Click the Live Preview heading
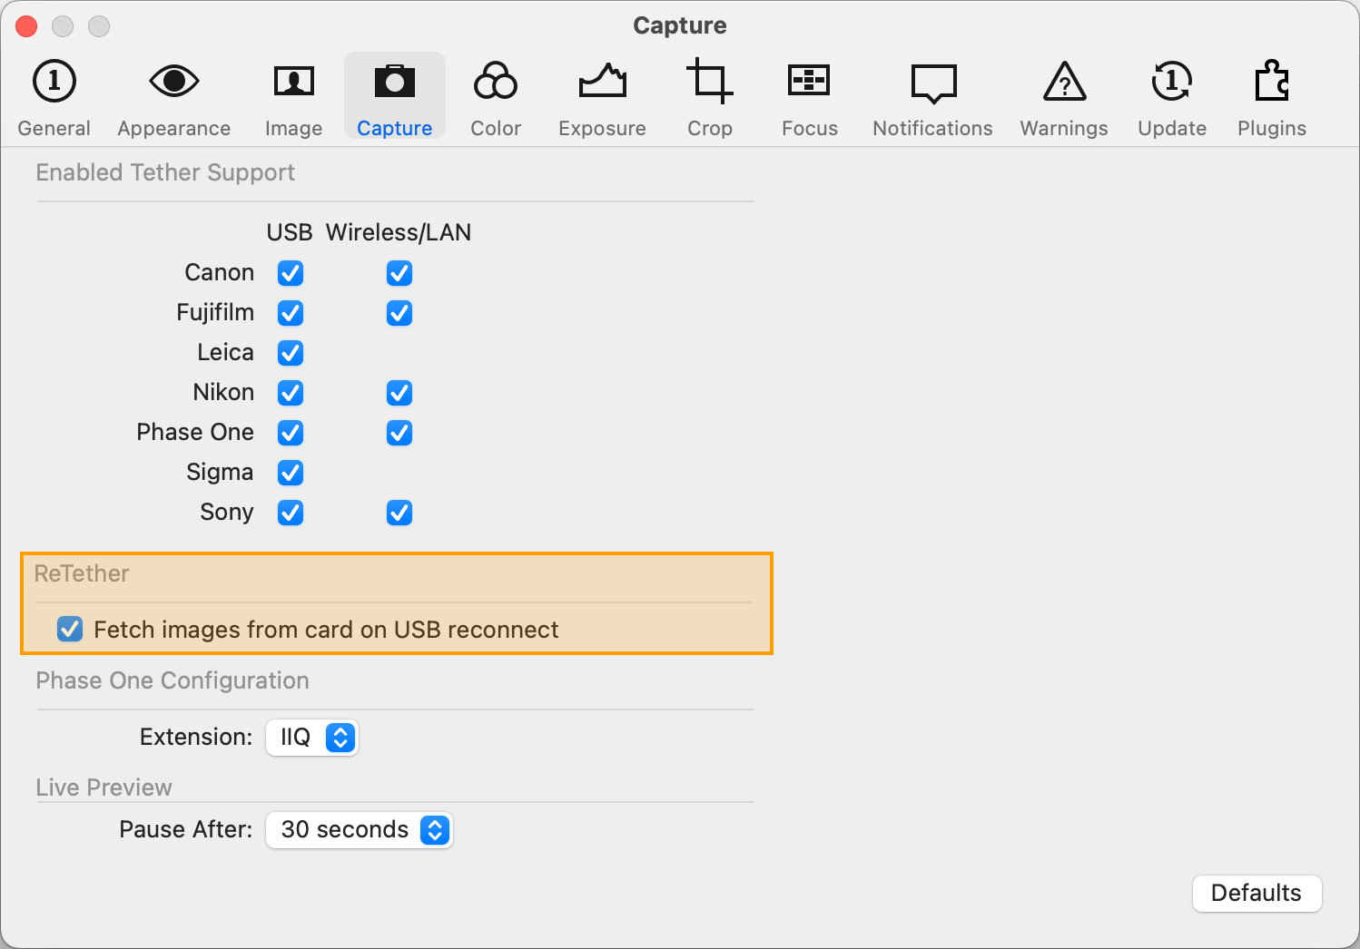 click(x=103, y=788)
